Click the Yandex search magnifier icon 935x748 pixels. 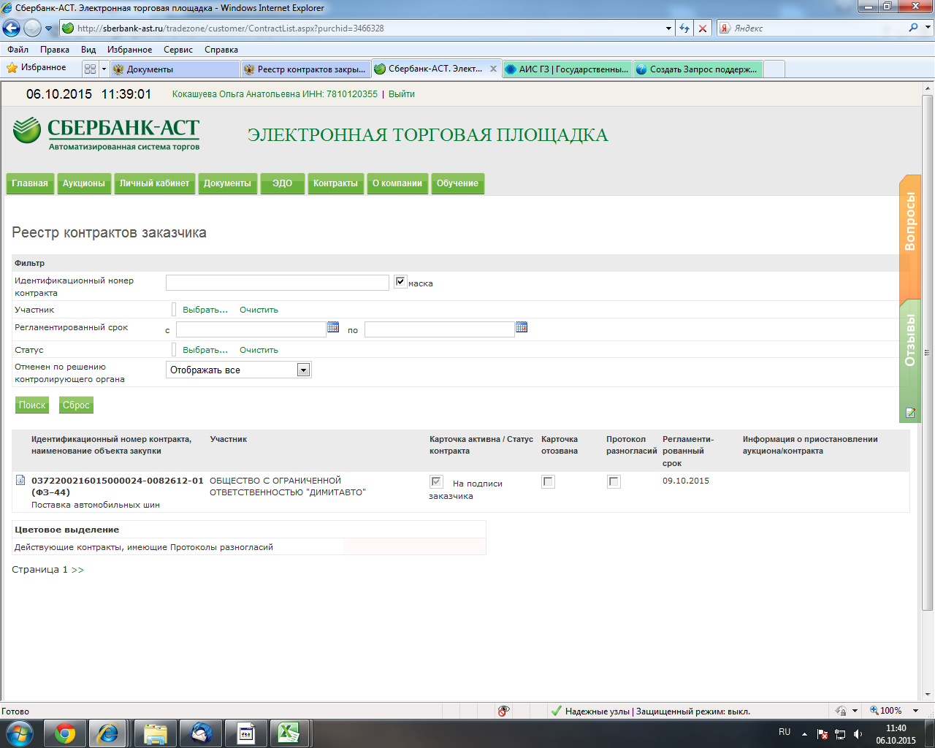(x=913, y=28)
